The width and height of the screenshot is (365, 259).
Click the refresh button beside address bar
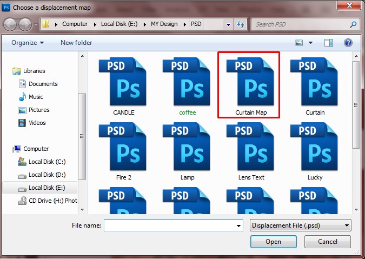(241, 24)
